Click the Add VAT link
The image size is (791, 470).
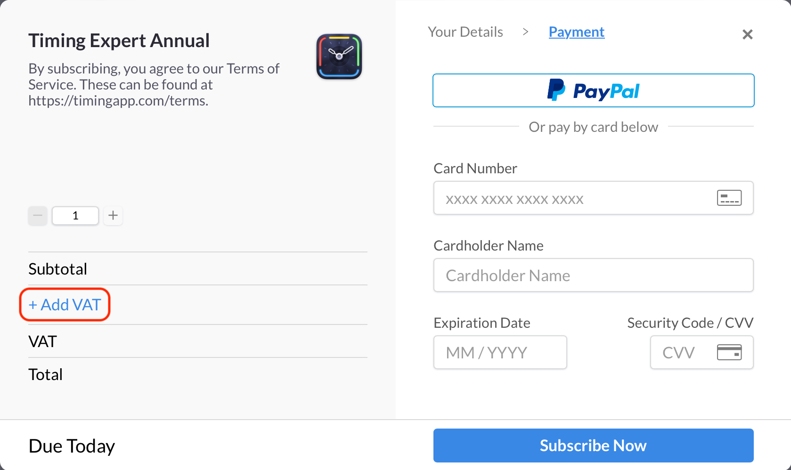click(x=65, y=305)
